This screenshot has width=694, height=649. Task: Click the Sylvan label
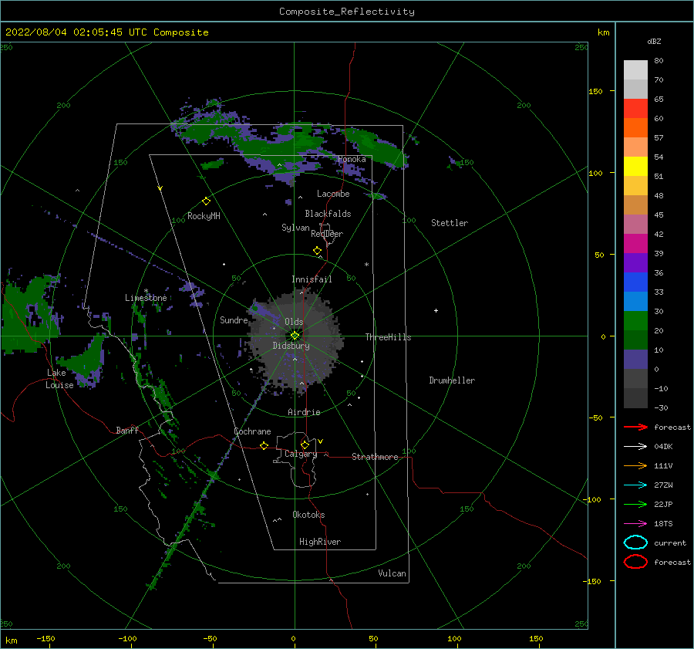[x=295, y=228]
